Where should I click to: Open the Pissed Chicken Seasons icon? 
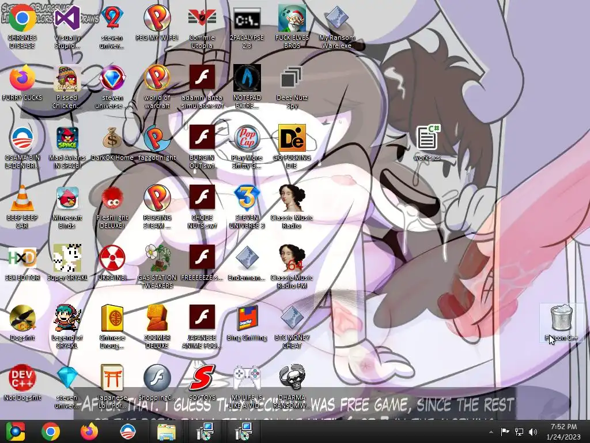[x=67, y=88]
